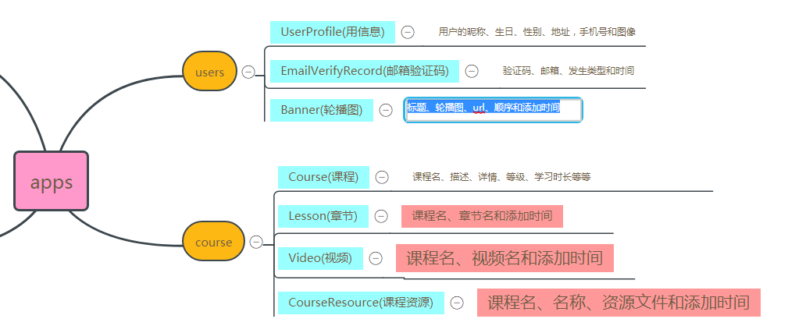Select the Course(课程) topic
788x333 pixels.
pos(323,177)
